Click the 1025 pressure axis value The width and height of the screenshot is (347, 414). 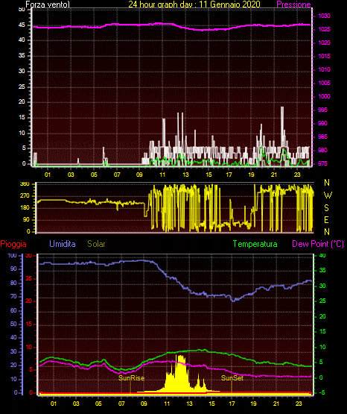click(x=324, y=29)
